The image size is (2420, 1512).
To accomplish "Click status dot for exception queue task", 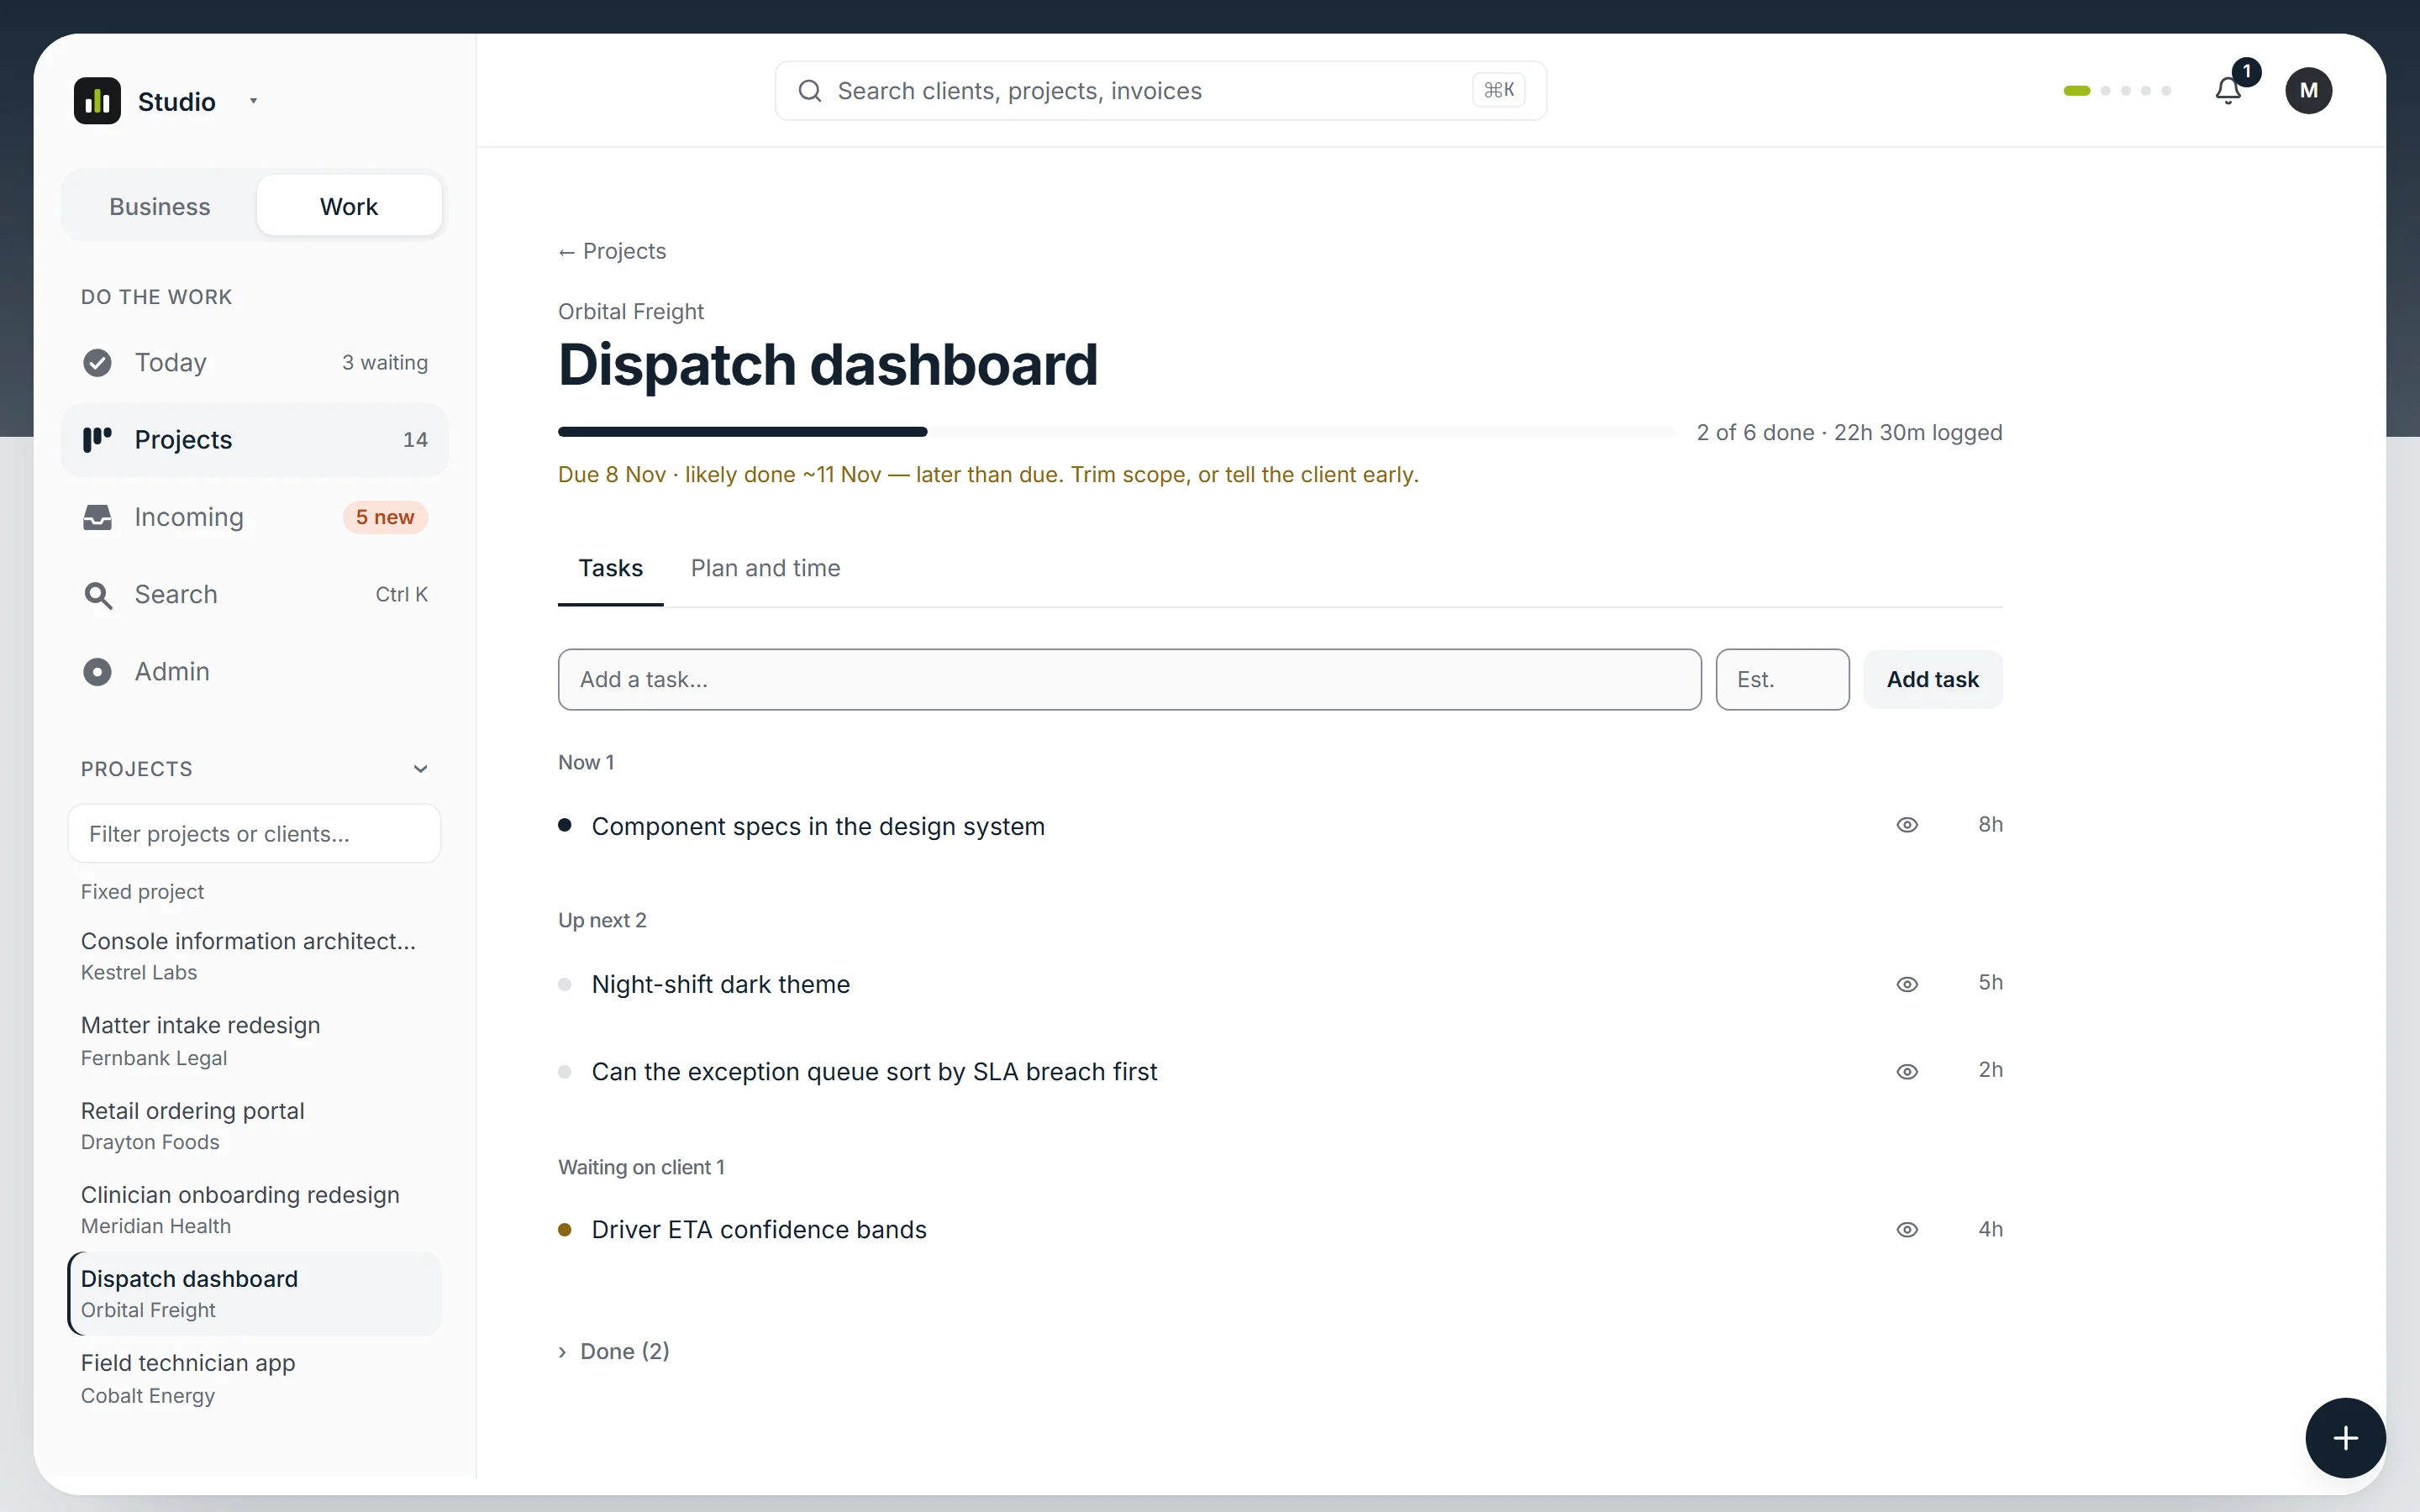I will [x=565, y=1072].
